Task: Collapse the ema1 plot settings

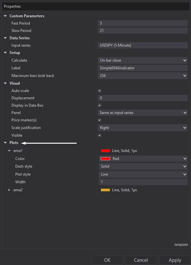Action: tap(9, 150)
